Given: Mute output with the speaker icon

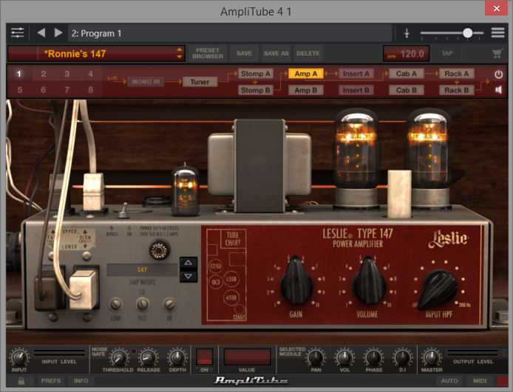Looking at the screenshot, I should point(499,89).
